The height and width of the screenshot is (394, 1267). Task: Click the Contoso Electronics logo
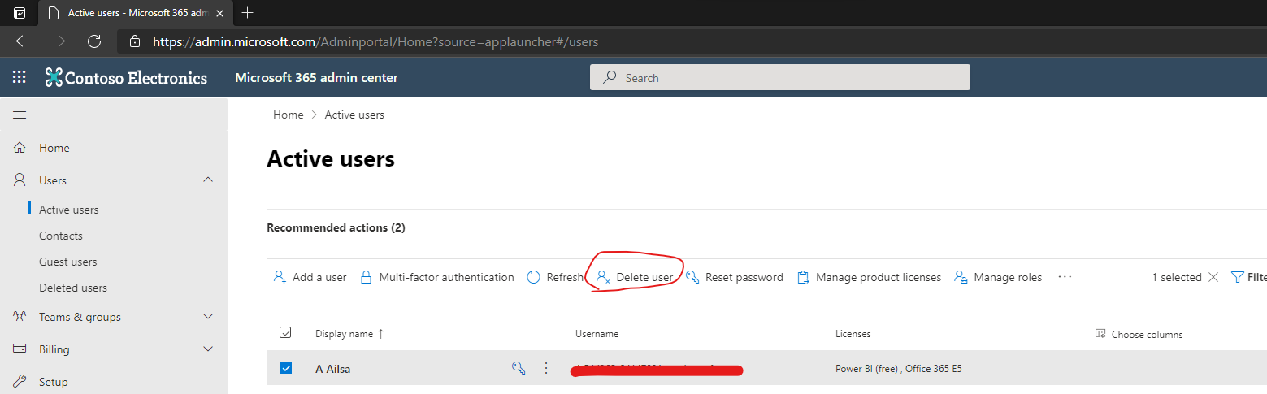point(126,78)
